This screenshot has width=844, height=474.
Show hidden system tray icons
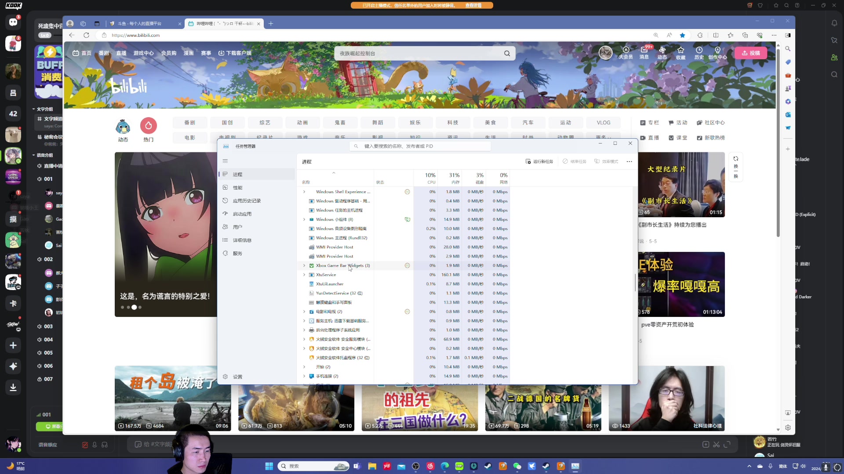749,466
